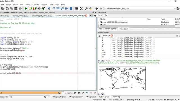The width and height of the screenshot is (180, 101).
Task: Run current cell icon
Action: point(30,8)
